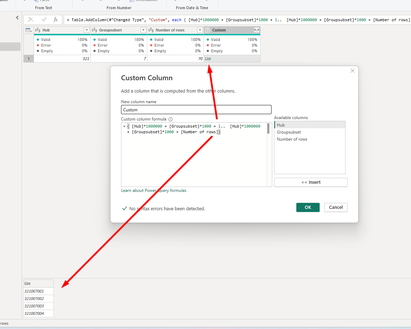Click Cancel in the Custom Column dialog
Image resolution: width=411 pixels, height=329 pixels.
(336, 207)
